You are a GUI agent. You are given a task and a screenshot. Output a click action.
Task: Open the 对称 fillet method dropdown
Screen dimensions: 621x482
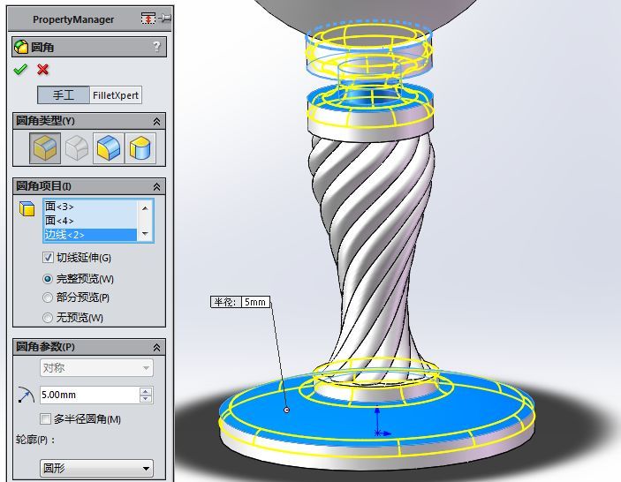point(96,367)
